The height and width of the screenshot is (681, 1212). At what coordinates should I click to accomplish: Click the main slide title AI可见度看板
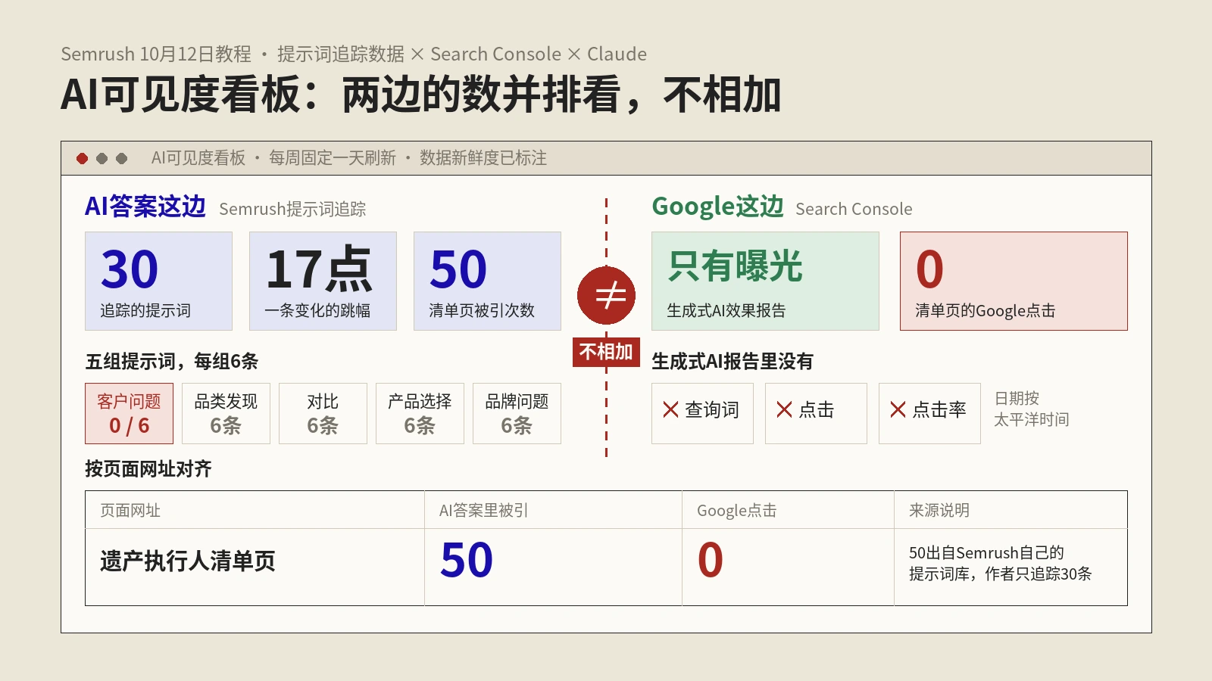tap(420, 95)
